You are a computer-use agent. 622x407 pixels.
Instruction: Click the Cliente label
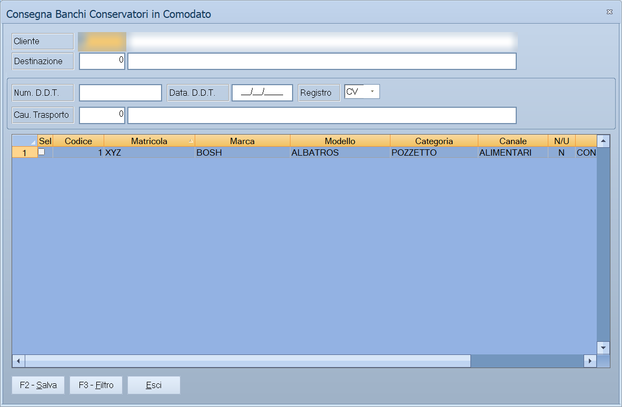(43, 41)
